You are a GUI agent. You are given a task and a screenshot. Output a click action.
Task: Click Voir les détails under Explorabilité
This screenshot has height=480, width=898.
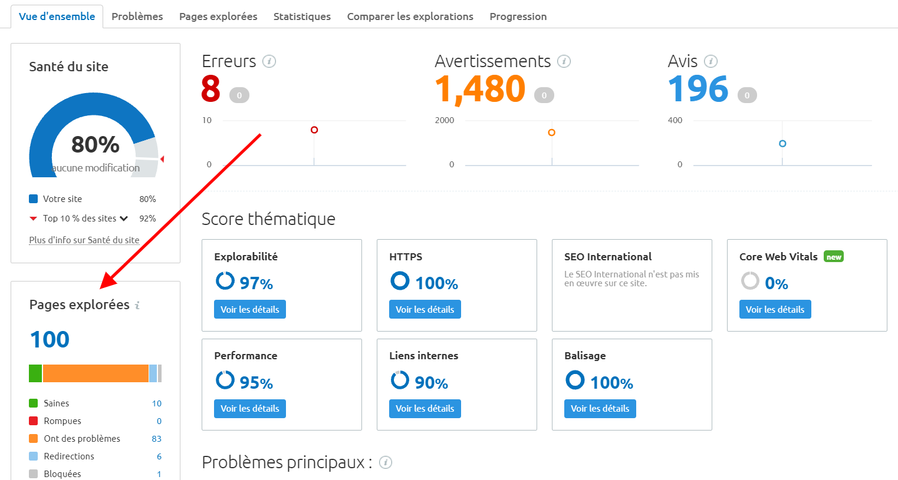pyautogui.click(x=250, y=309)
